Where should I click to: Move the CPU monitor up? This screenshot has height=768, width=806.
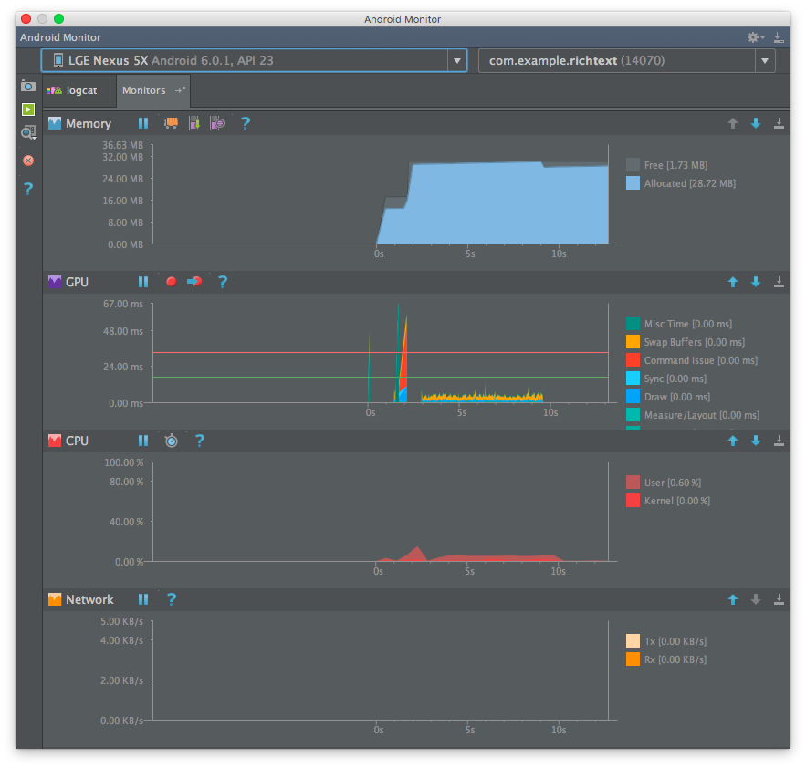point(733,441)
